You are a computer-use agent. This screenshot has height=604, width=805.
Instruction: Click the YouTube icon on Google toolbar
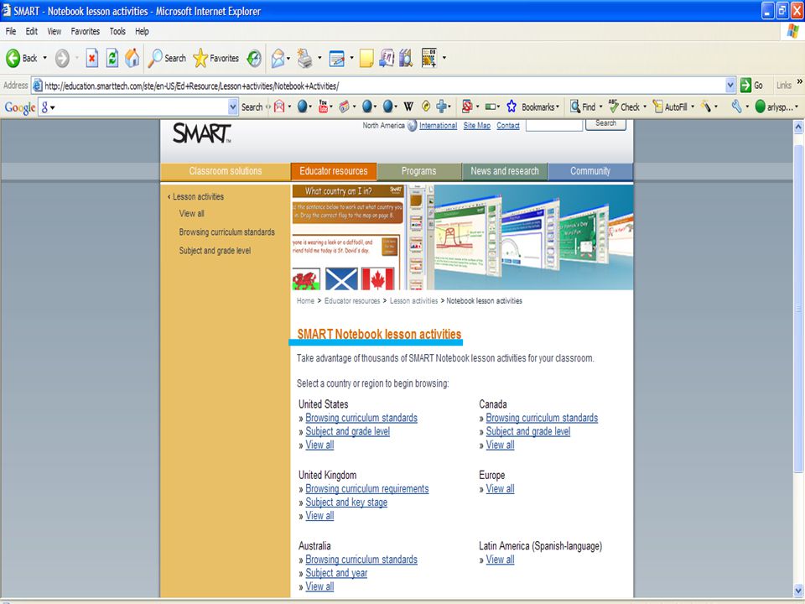[x=323, y=107]
